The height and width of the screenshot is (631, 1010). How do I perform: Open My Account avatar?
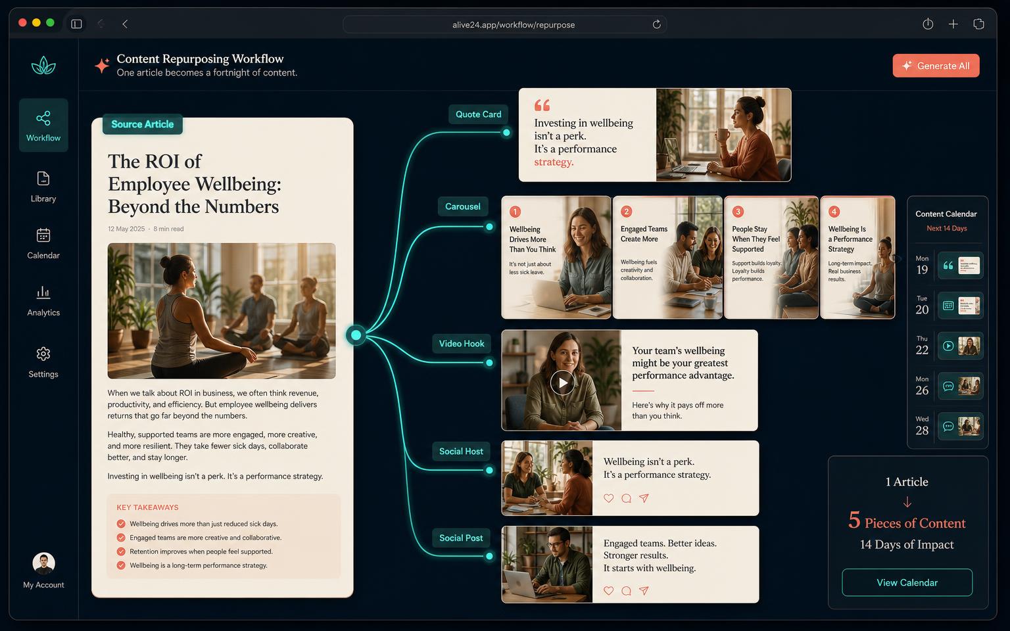point(43,563)
